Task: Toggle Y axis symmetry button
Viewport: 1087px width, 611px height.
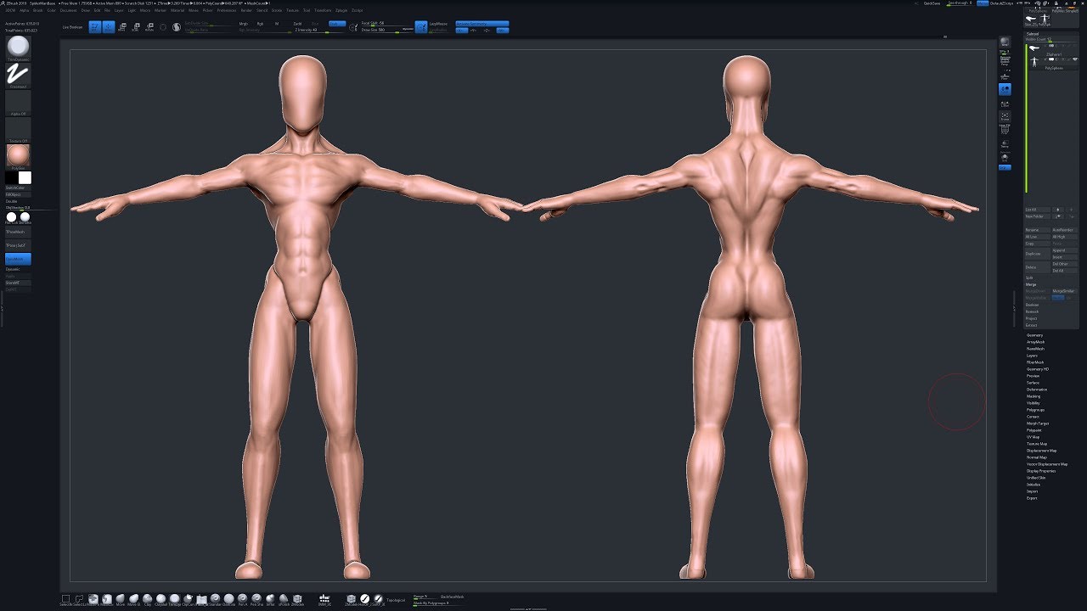Action: (x=473, y=30)
